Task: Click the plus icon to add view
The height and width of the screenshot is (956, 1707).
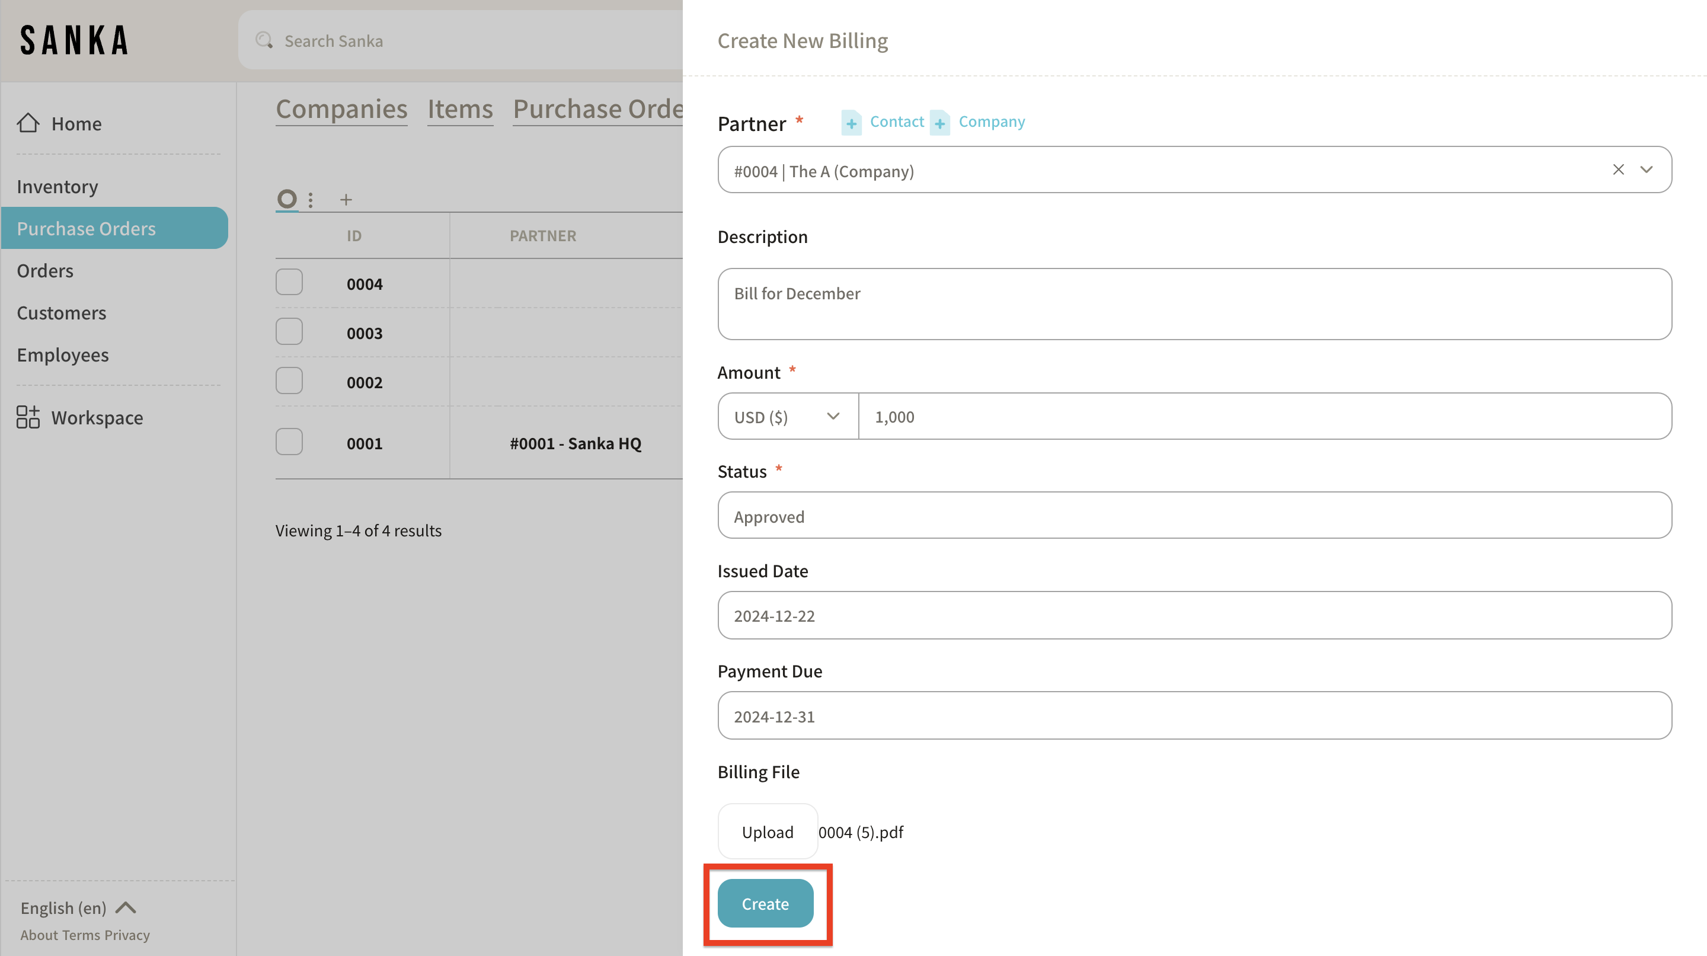Action: pos(346,199)
